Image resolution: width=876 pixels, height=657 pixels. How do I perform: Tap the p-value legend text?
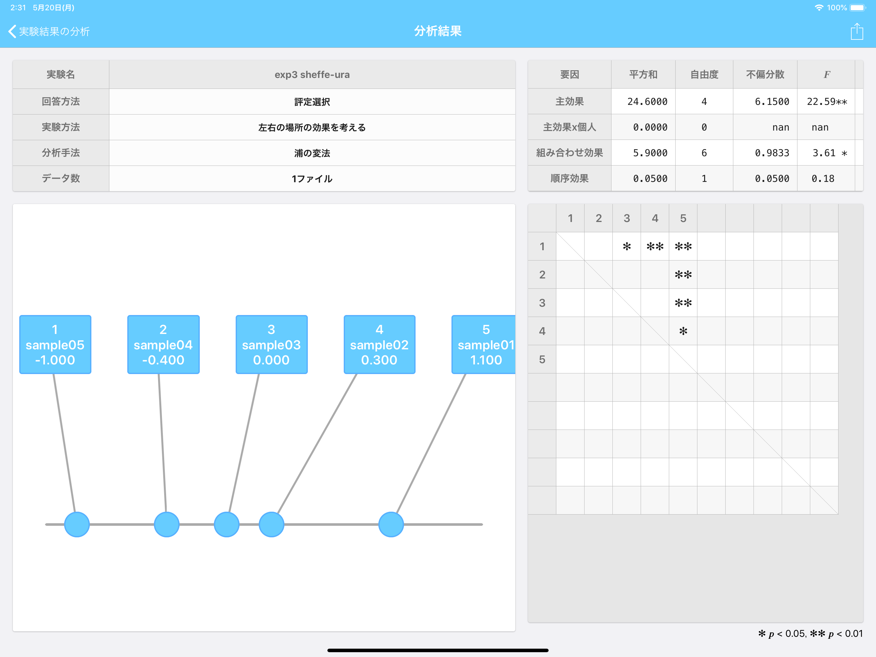point(810,634)
